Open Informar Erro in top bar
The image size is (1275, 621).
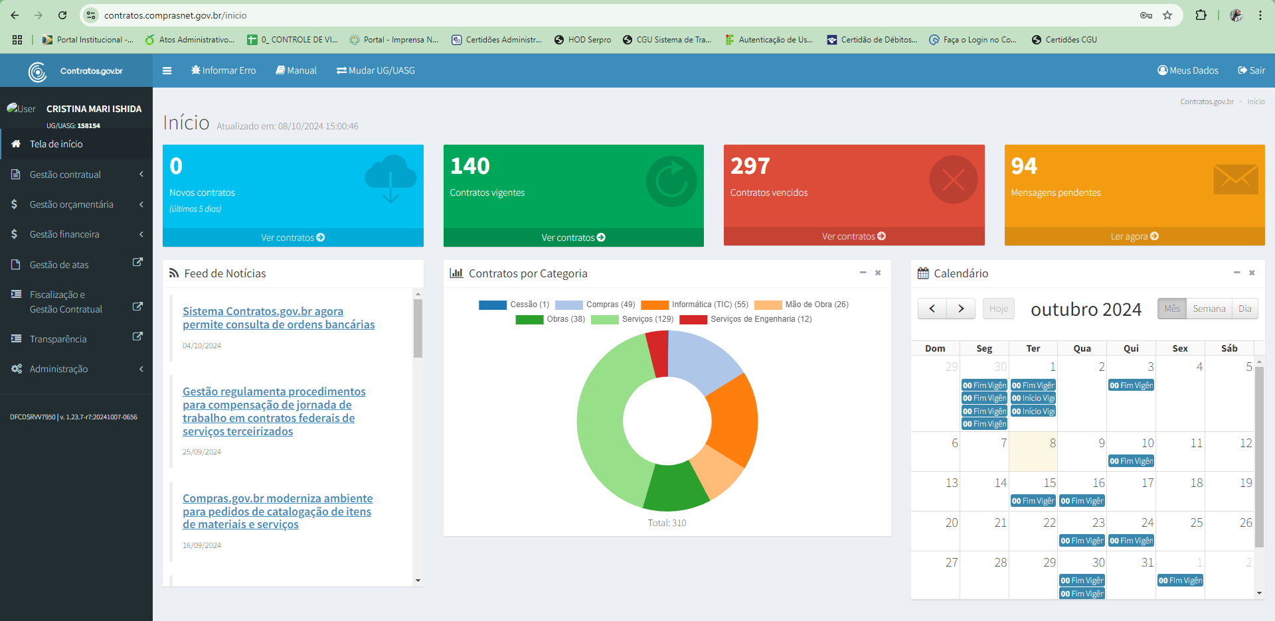223,70
